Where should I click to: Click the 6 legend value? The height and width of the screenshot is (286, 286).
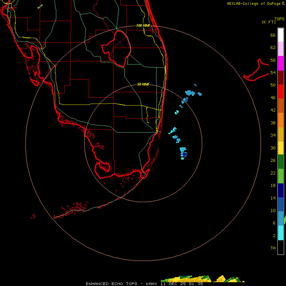click(274, 223)
